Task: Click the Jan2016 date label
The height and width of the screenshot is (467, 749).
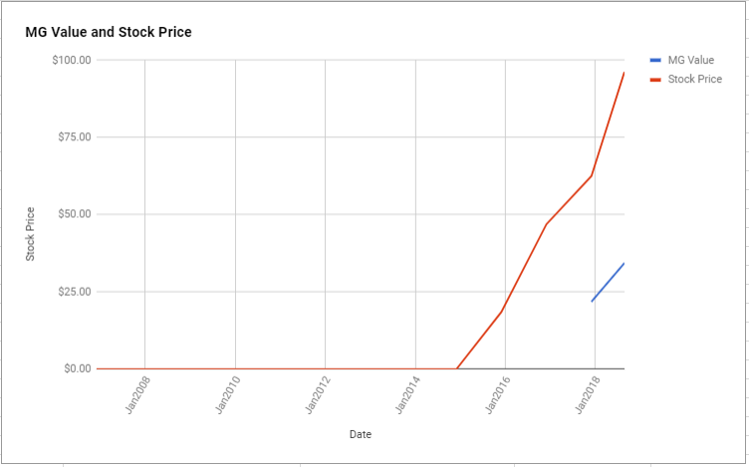Action: pyautogui.click(x=498, y=395)
